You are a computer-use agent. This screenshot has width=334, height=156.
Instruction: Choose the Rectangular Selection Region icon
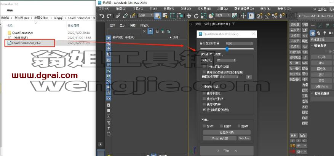173,16
